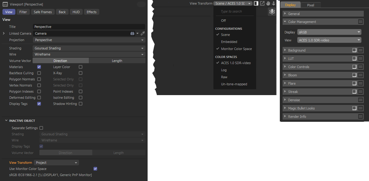Image resolution: width=369 pixels, height=181 pixels.
Task: Set Volume Vector to Length
Action: click(117, 61)
